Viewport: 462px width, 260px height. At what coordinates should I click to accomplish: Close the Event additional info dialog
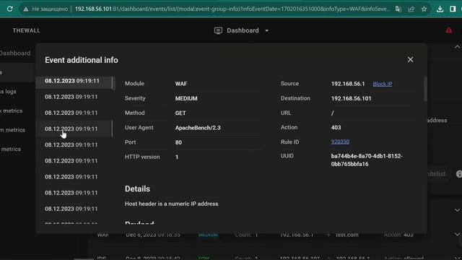[410, 59]
